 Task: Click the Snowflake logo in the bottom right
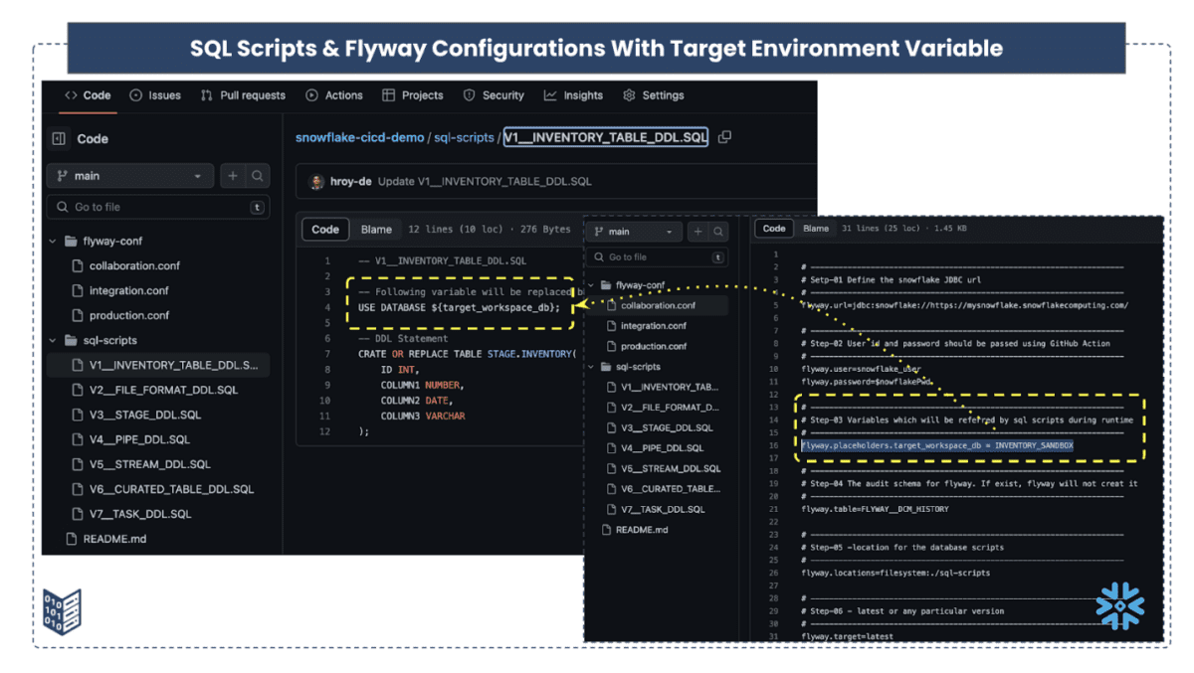click(1118, 604)
